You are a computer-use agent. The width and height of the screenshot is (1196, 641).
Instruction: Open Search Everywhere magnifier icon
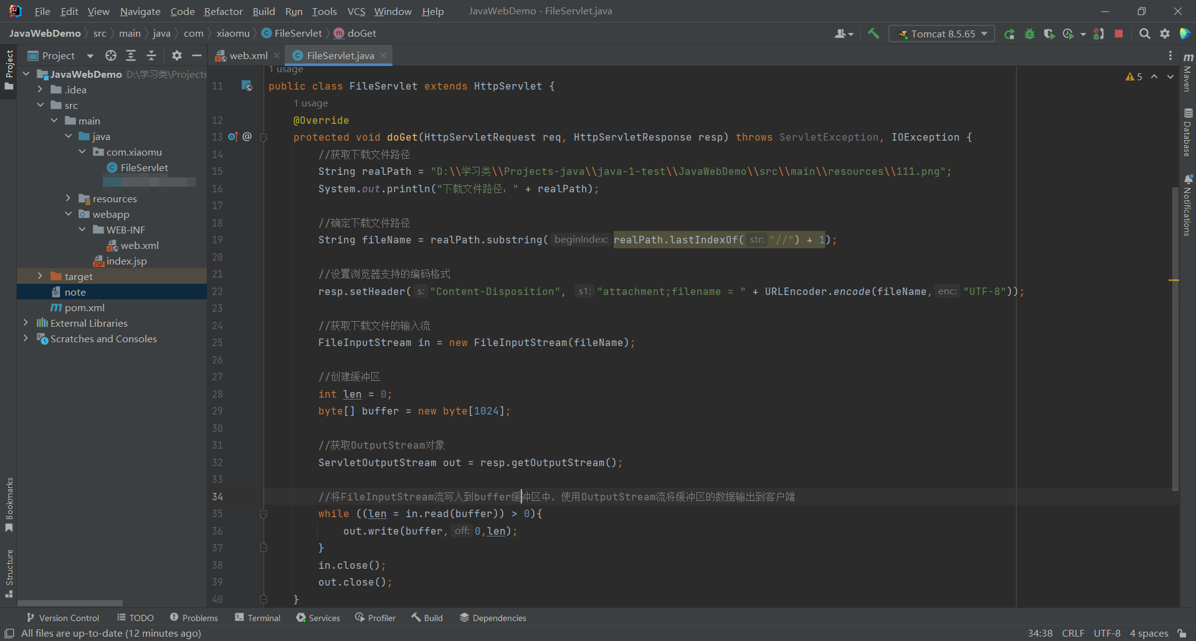1144,34
